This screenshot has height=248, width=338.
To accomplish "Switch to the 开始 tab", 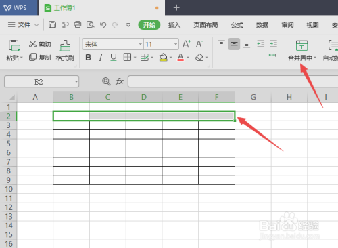I will [149, 25].
